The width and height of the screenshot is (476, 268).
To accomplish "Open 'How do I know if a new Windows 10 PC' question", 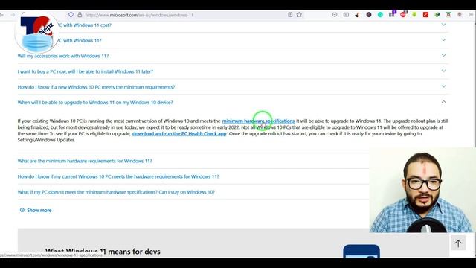I will click(x=96, y=87).
